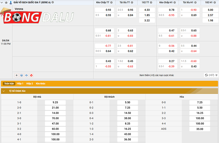
Task: Collapse the Tỷ Số Chính Xác panel
Action: pyautogui.click(x=4, y=91)
